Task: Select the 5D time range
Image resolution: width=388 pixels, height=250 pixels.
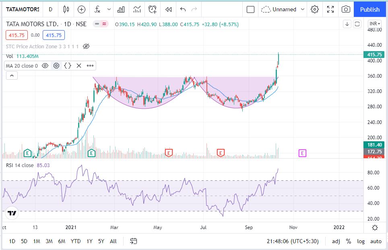Action: click(24, 241)
